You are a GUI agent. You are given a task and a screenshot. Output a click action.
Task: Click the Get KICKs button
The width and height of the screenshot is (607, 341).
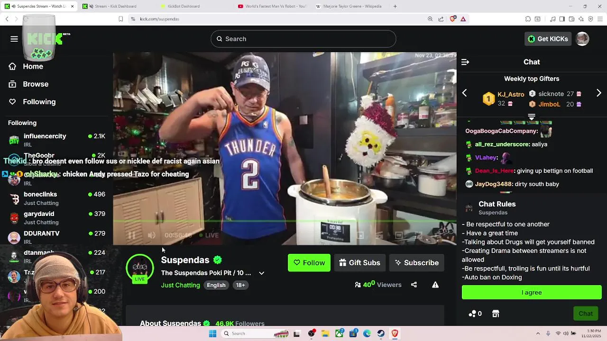point(548,39)
